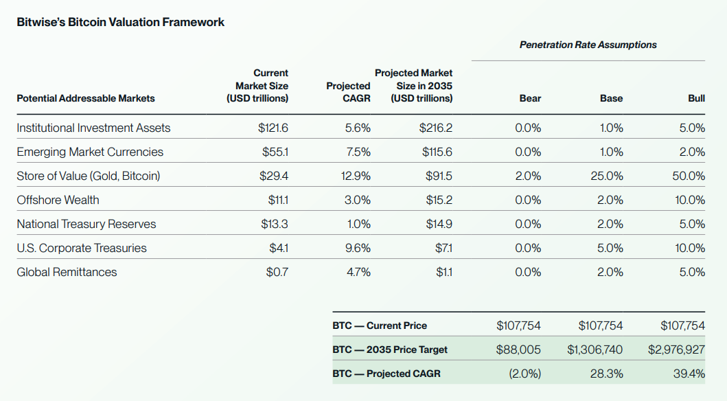Select the Current Market Size column header

click(x=258, y=85)
